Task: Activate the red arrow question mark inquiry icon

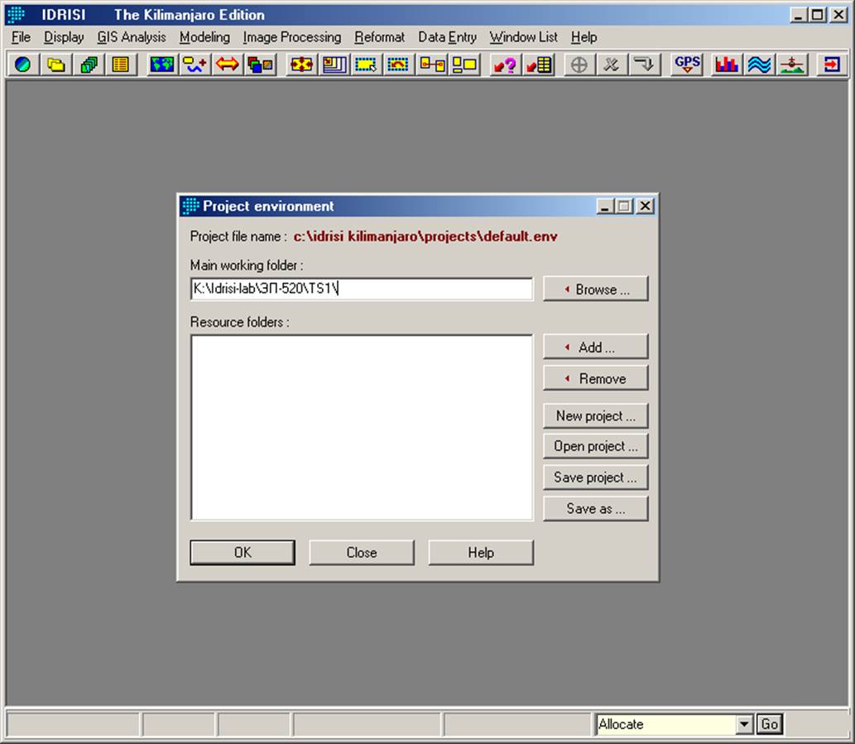Action: tap(506, 65)
